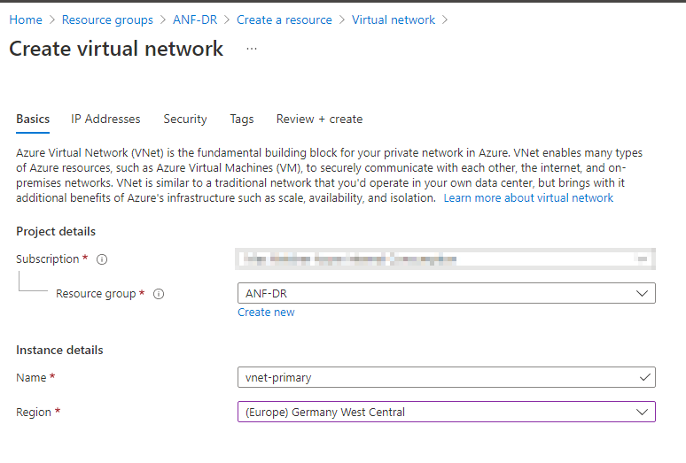This screenshot has height=463, width=686.
Task: Expand the ANF-DR resource group dropdown
Action: click(446, 293)
